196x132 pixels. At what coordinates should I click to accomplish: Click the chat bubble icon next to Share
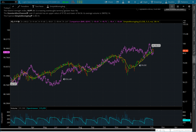point(117,2)
